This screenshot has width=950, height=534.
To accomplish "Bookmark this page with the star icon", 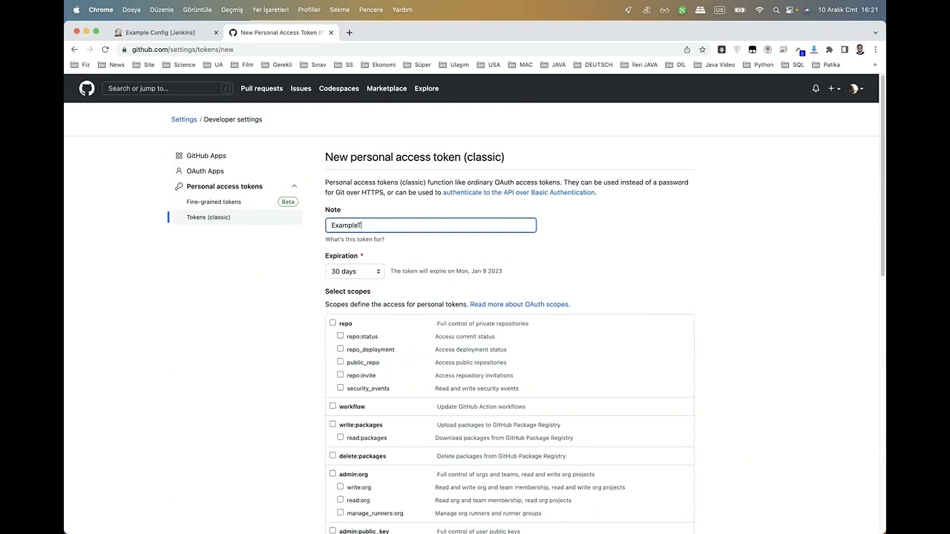I will [x=702, y=50].
